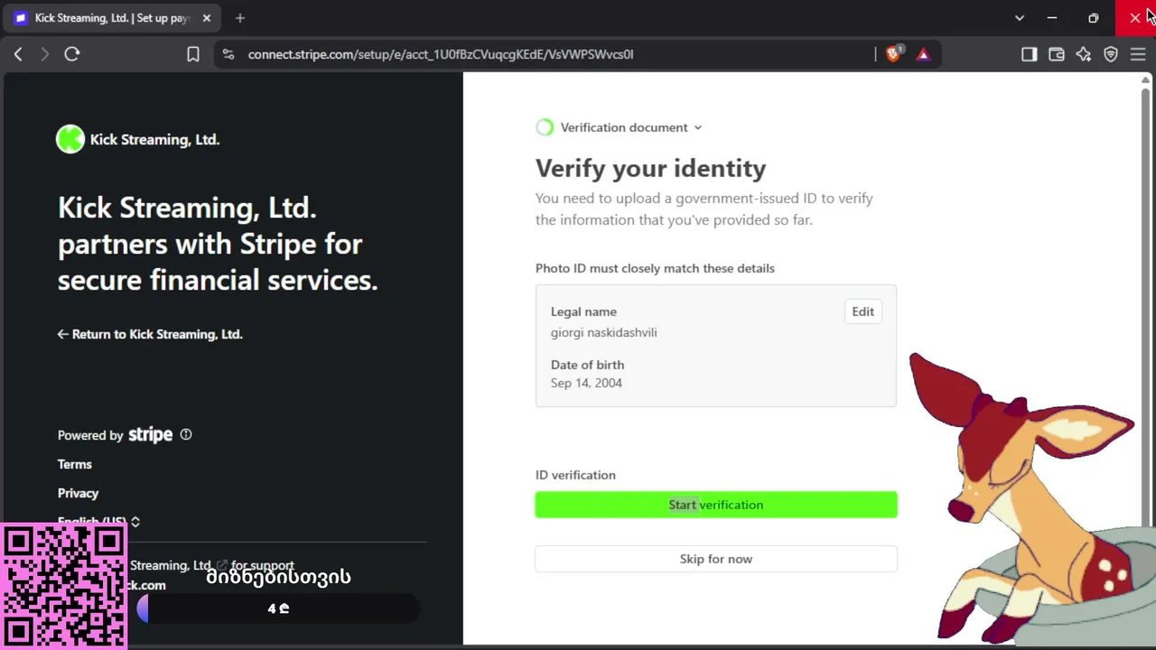Click the legal name 'giorgi naskidashvili'
Viewport: 1156px width, 650px height.
[x=604, y=332]
